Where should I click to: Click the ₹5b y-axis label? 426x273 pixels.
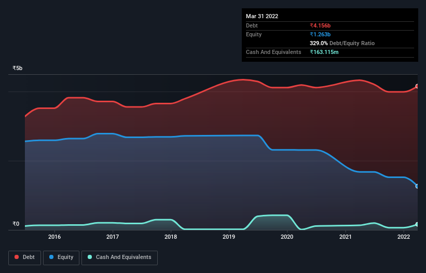pos(18,68)
